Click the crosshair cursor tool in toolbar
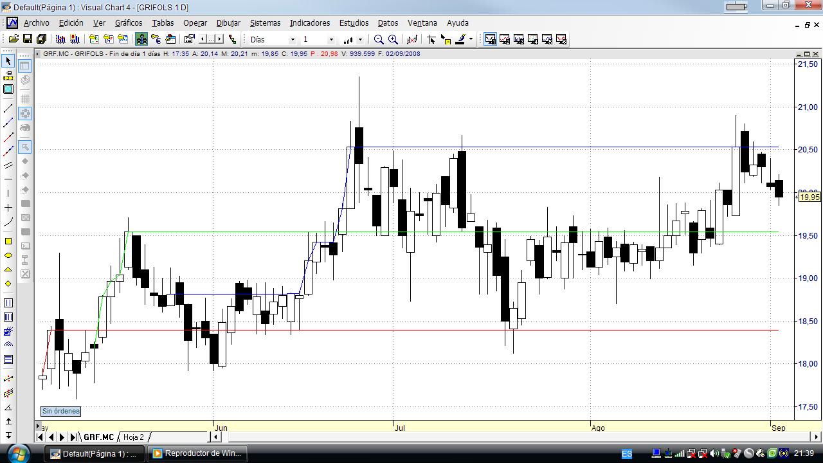Viewport: 823px width, 463px height. [x=431, y=39]
